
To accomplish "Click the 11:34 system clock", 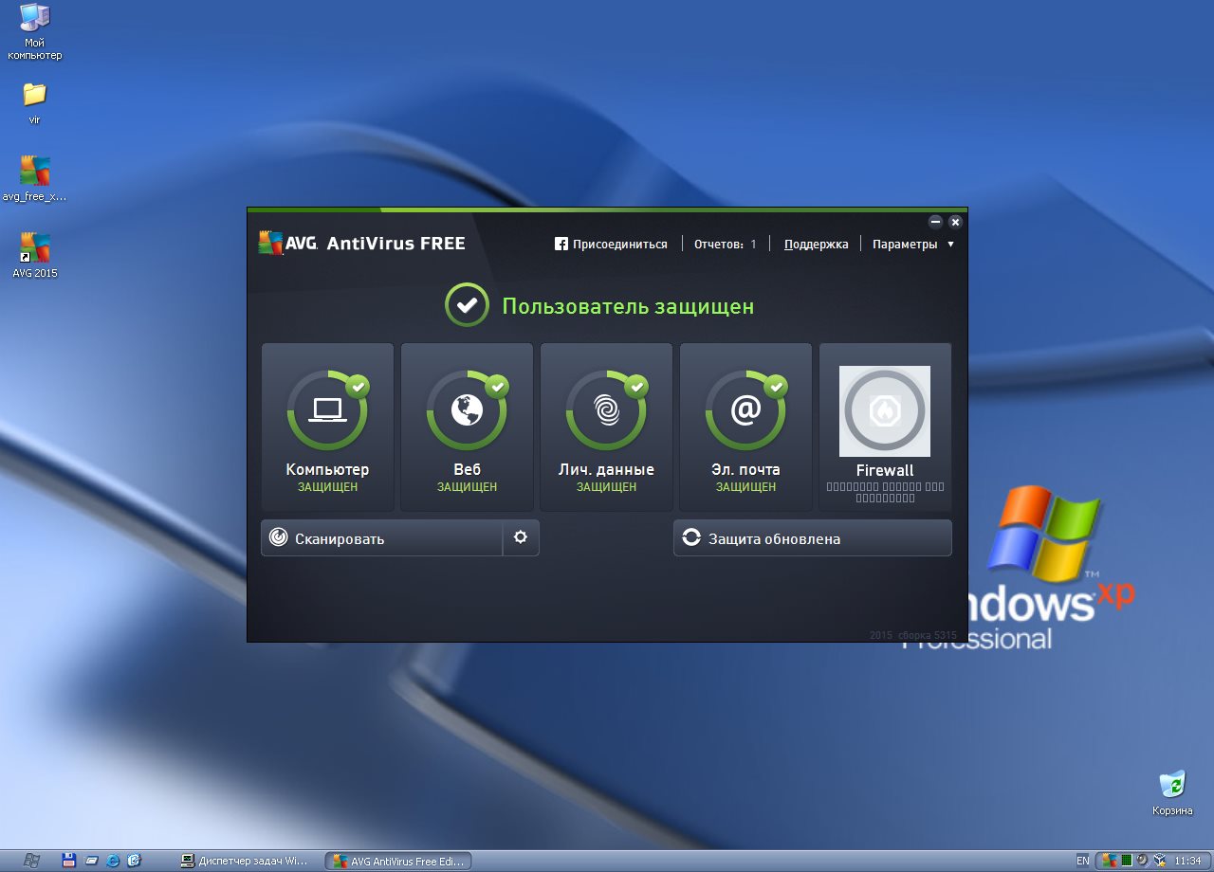I will point(1187,861).
